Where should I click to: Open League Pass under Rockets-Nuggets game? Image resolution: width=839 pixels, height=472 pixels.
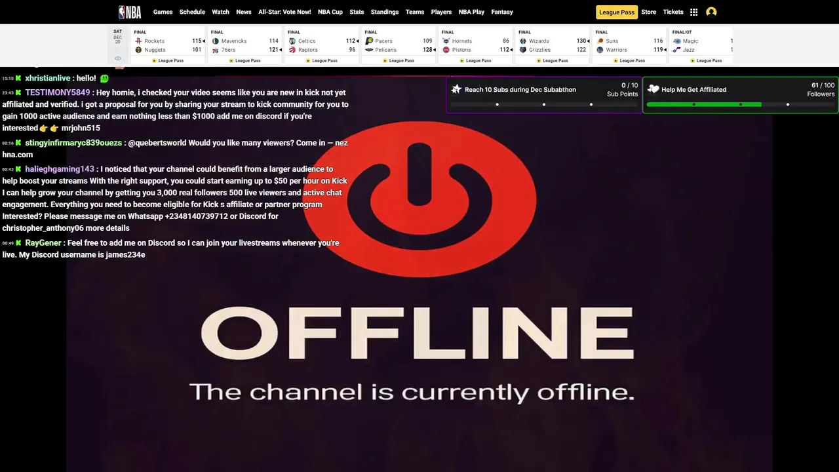[x=168, y=60]
